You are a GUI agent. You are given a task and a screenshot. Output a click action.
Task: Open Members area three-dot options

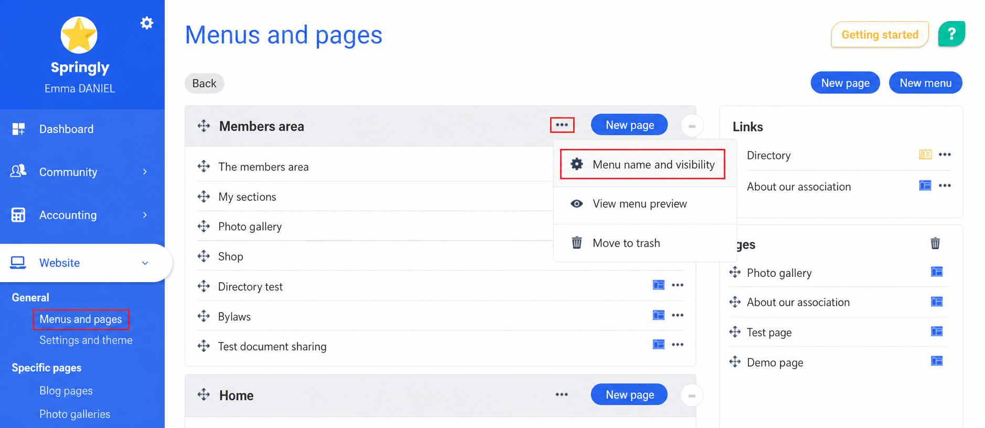coord(562,125)
